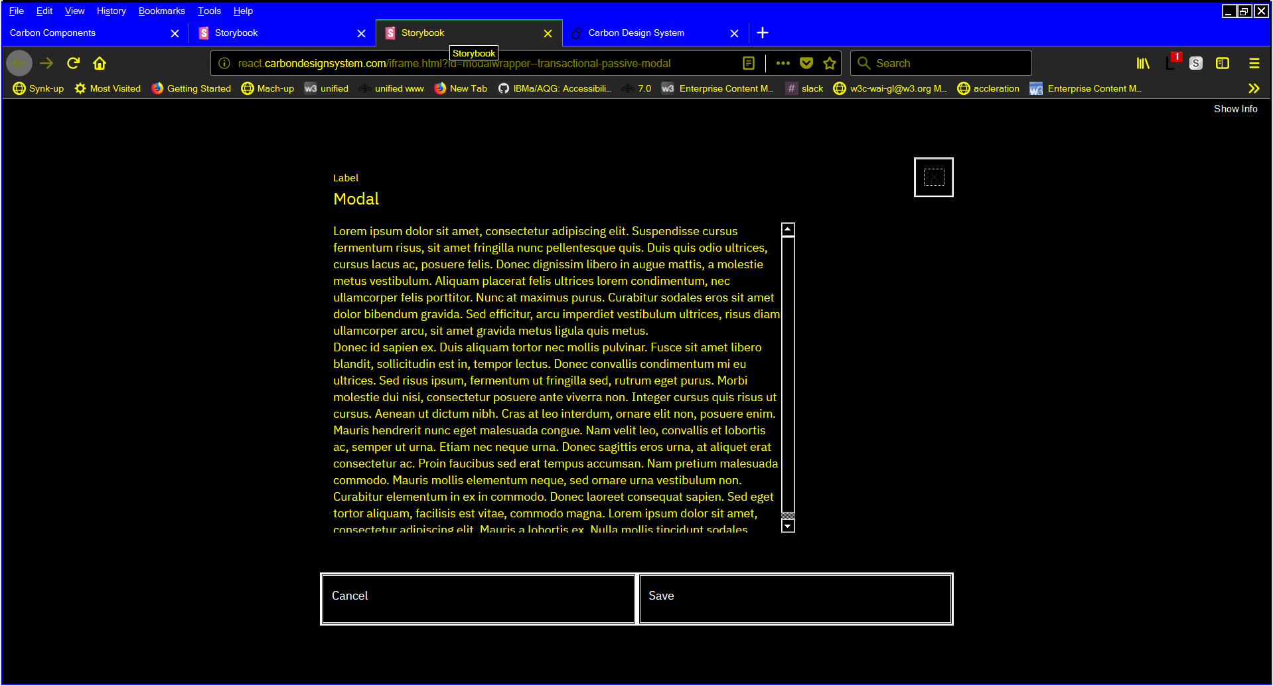1273x686 pixels.
Task: Open the Tools menu
Action: 209,11
